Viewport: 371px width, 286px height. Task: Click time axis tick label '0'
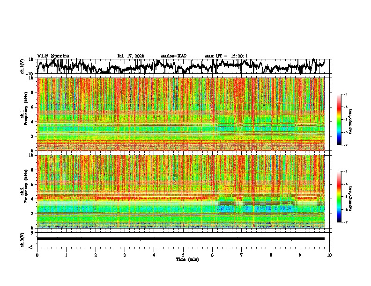(37, 255)
